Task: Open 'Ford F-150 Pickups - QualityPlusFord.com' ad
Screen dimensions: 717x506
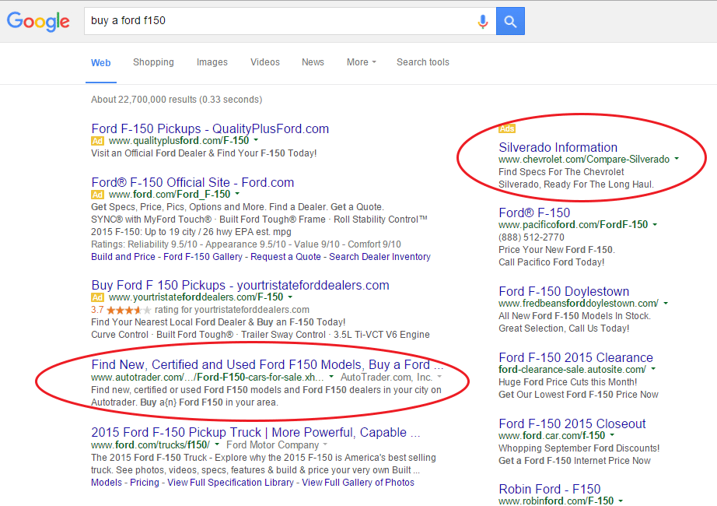Action: coord(210,128)
